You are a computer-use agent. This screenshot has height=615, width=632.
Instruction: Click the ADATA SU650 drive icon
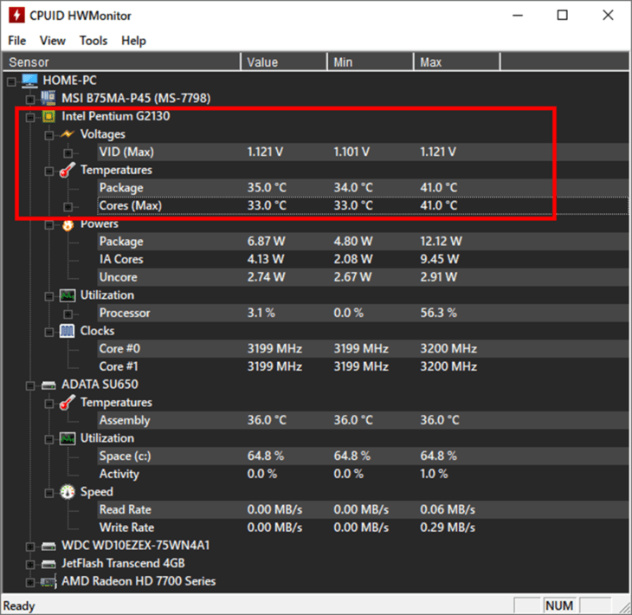click(48, 385)
